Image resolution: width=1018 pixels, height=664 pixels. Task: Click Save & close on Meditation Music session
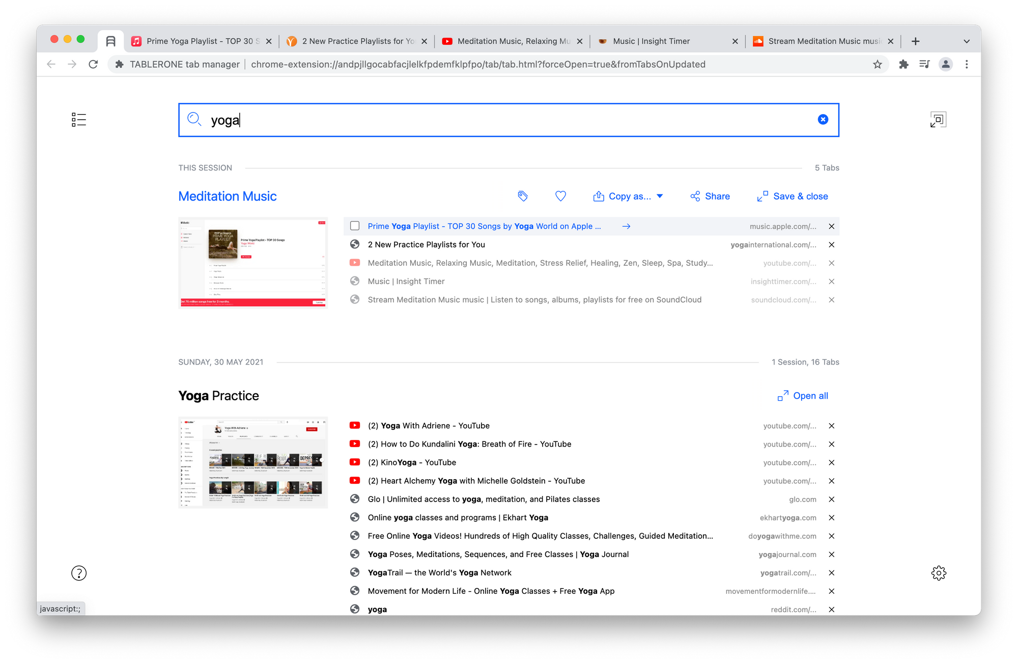[791, 196]
